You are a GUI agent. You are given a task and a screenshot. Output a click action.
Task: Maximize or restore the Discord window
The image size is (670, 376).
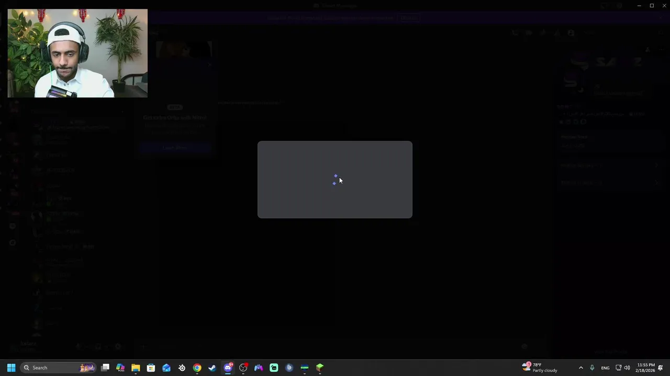coord(652,6)
